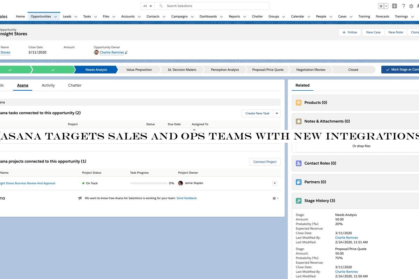
Task: Open the Send feedback link
Action: 187,198
